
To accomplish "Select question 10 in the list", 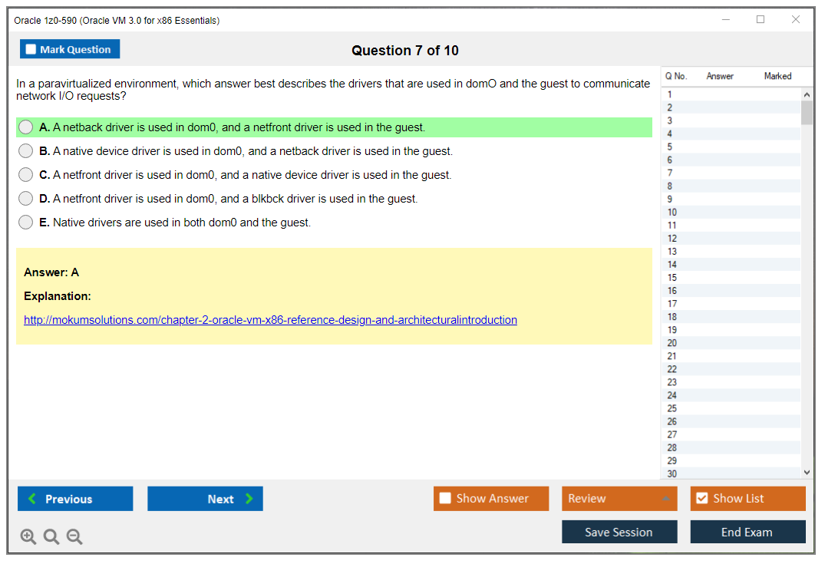I will click(x=672, y=213).
